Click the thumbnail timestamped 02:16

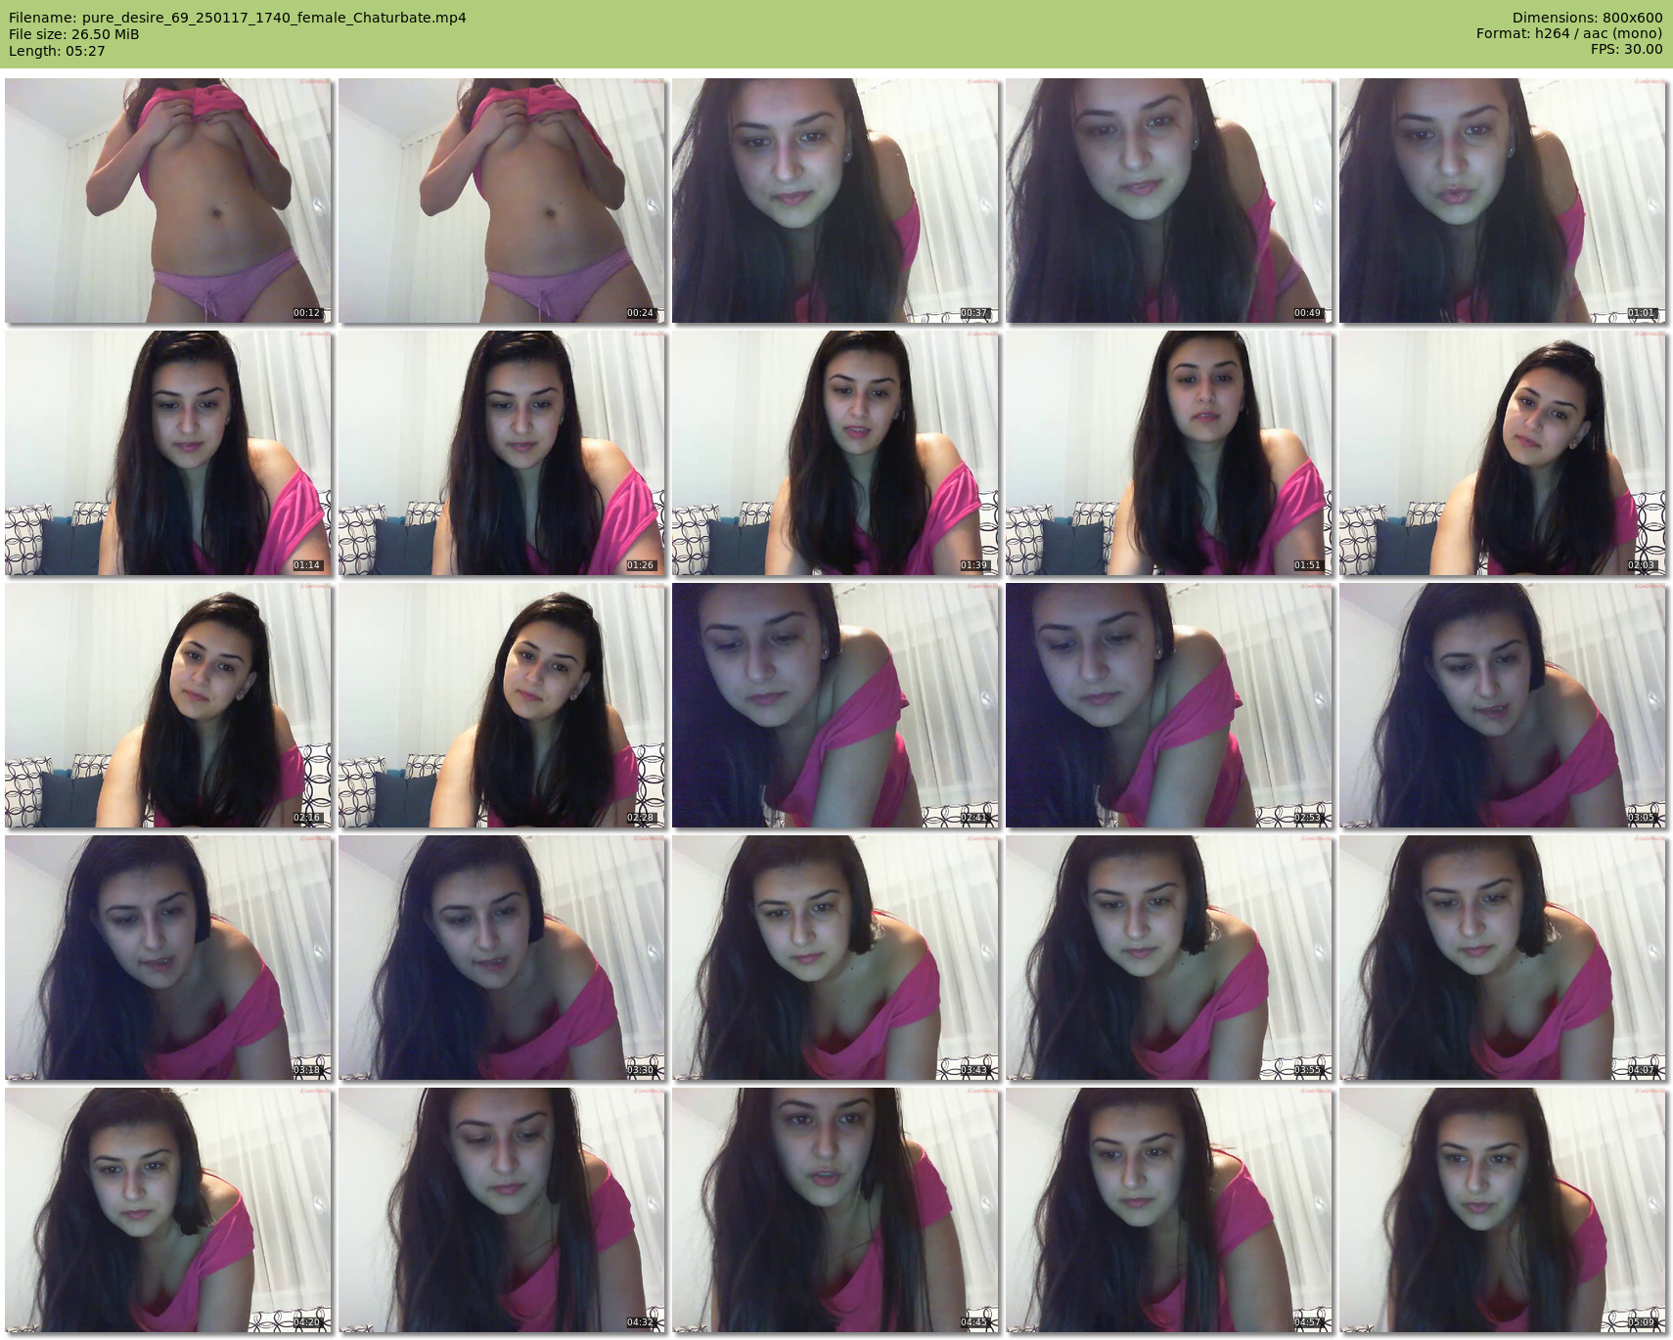[168, 705]
